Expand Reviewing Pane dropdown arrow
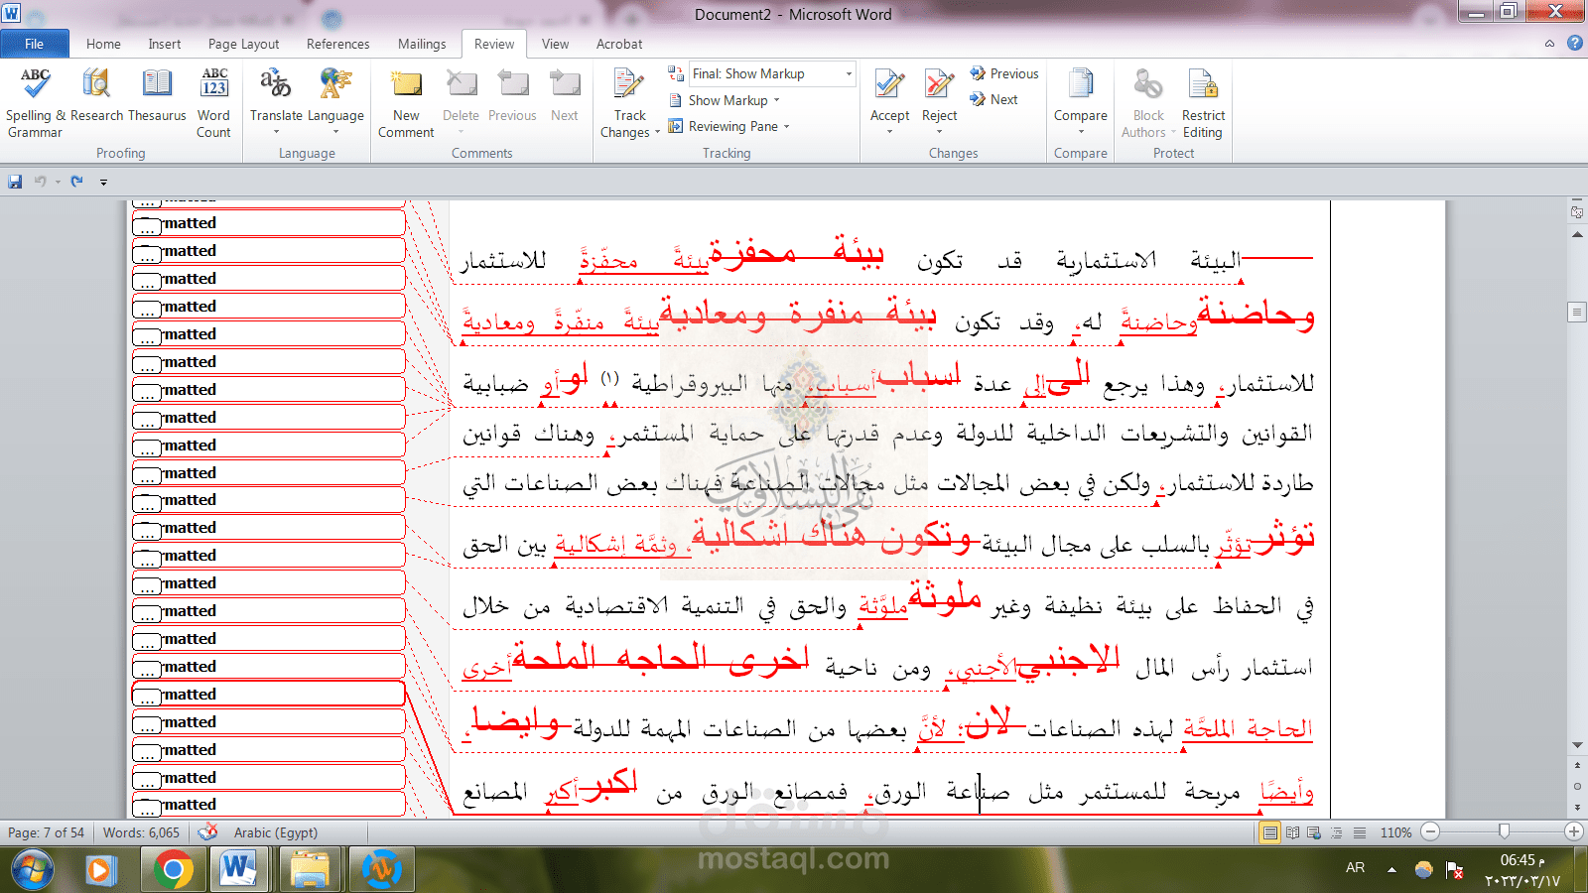1588x893 pixels. pyautogui.click(x=786, y=126)
